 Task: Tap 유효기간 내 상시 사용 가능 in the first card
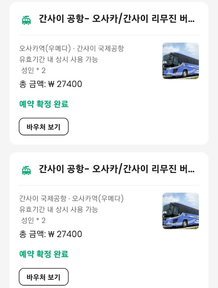click(x=59, y=60)
